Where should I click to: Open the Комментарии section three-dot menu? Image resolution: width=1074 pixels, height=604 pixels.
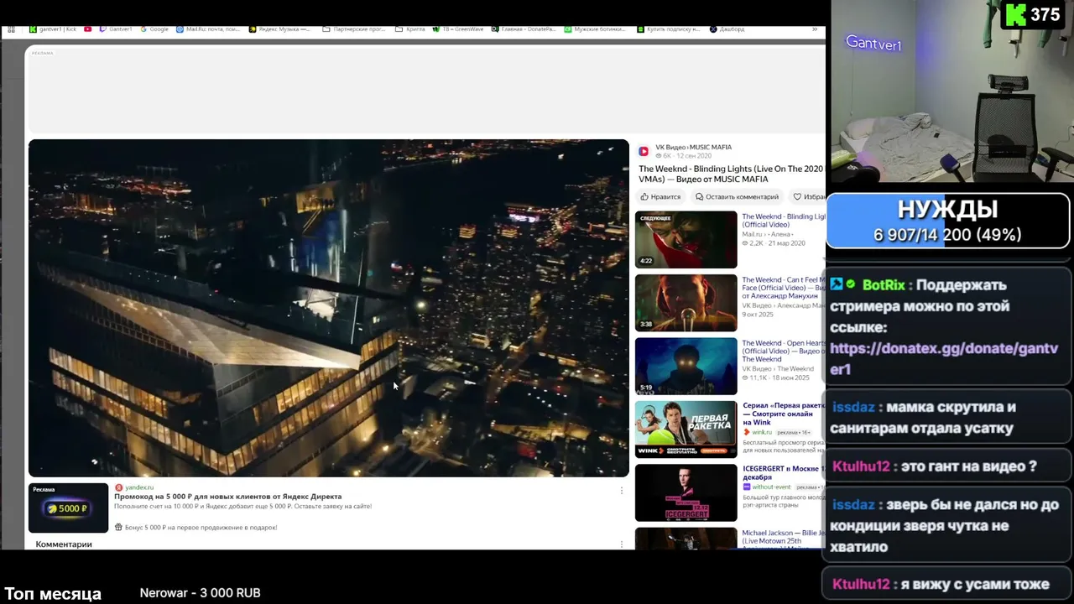pos(622,544)
